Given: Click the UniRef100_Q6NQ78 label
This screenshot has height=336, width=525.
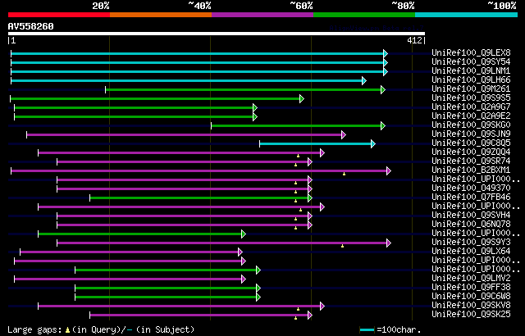Looking at the screenshot, I should 471,225.
